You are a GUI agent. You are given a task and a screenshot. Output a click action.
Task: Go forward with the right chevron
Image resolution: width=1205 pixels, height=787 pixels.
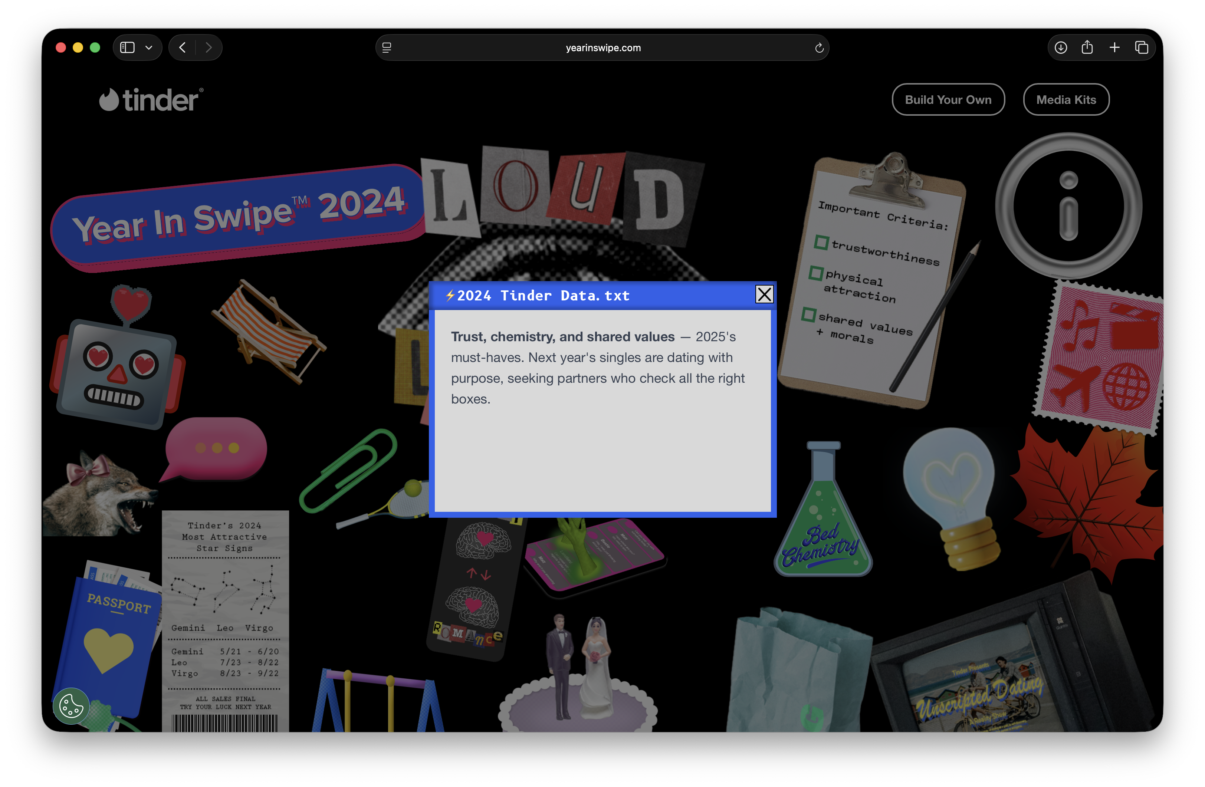[x=209, y=47]
